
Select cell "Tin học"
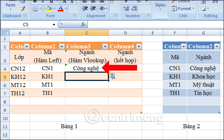click(x=204, y=93)
